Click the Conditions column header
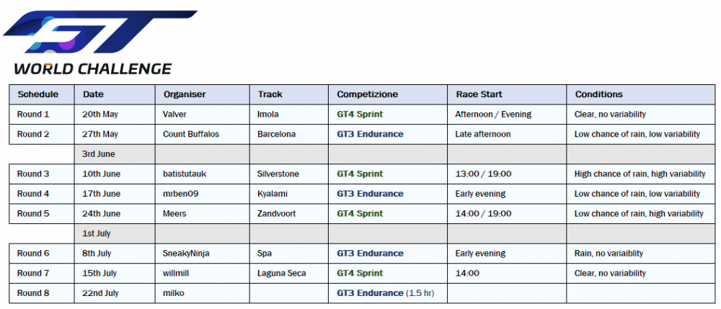Viewport: 721px width, 309px height. coord(598,94)
